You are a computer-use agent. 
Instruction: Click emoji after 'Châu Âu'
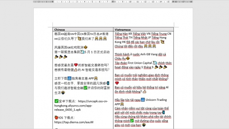point(128,59)
